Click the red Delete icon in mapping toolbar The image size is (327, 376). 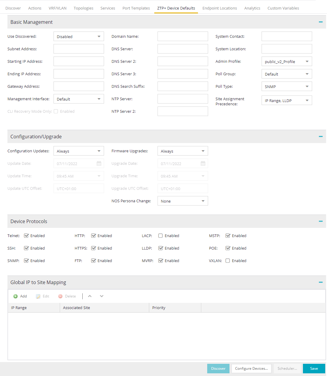coord(60,296)
